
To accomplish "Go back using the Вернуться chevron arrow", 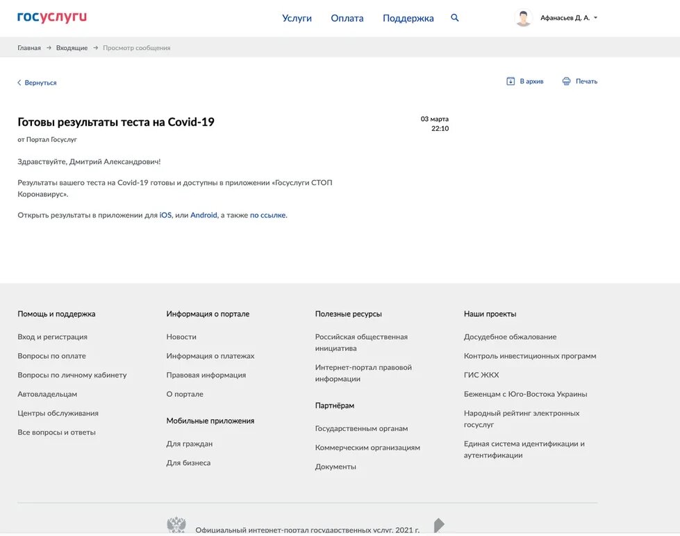I will point(19,81).
